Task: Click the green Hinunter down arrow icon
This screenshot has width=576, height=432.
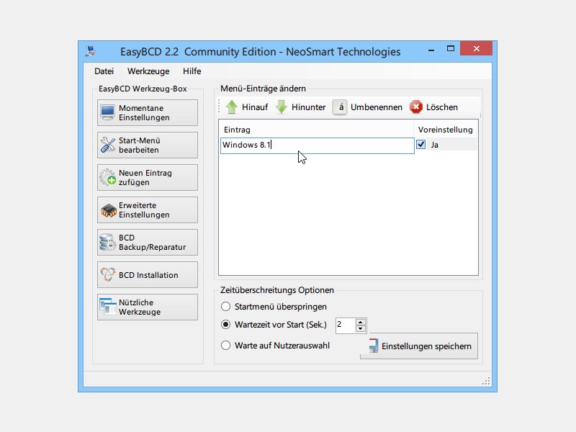Action: (x=282, y=107)
